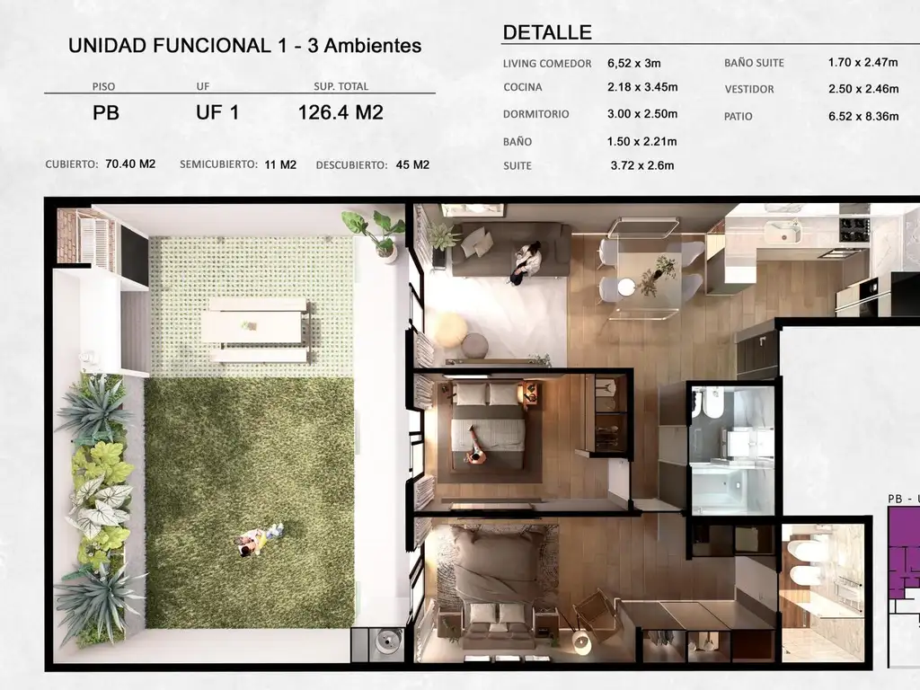Click the CUBIERTO 70.40 M2 value

click(x=130, y=164)
